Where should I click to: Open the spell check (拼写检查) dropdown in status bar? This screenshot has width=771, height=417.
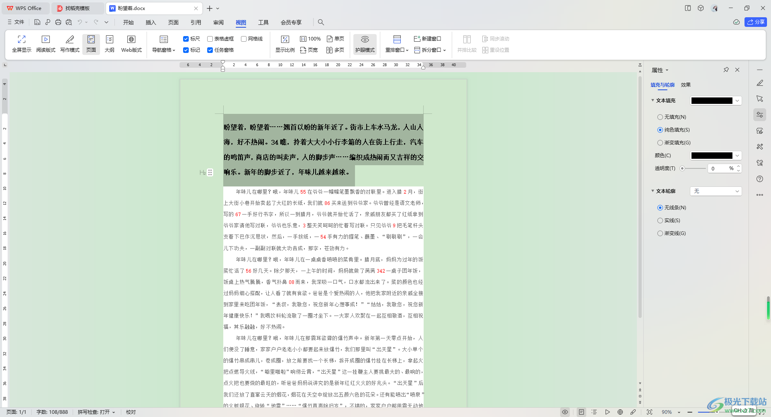tap(96, 412)
